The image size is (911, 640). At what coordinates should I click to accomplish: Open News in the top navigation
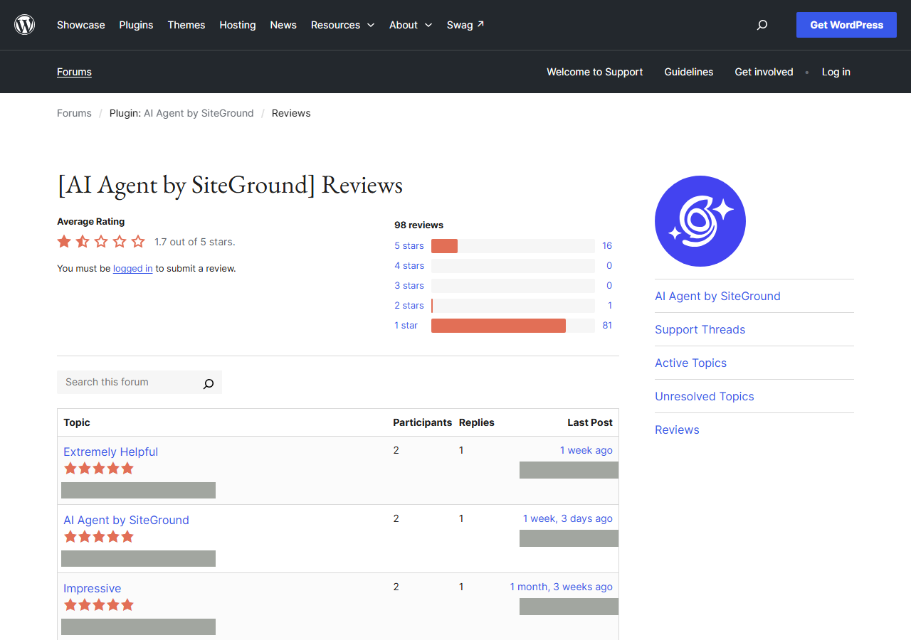pyautogui.click(x=283, y=25)
